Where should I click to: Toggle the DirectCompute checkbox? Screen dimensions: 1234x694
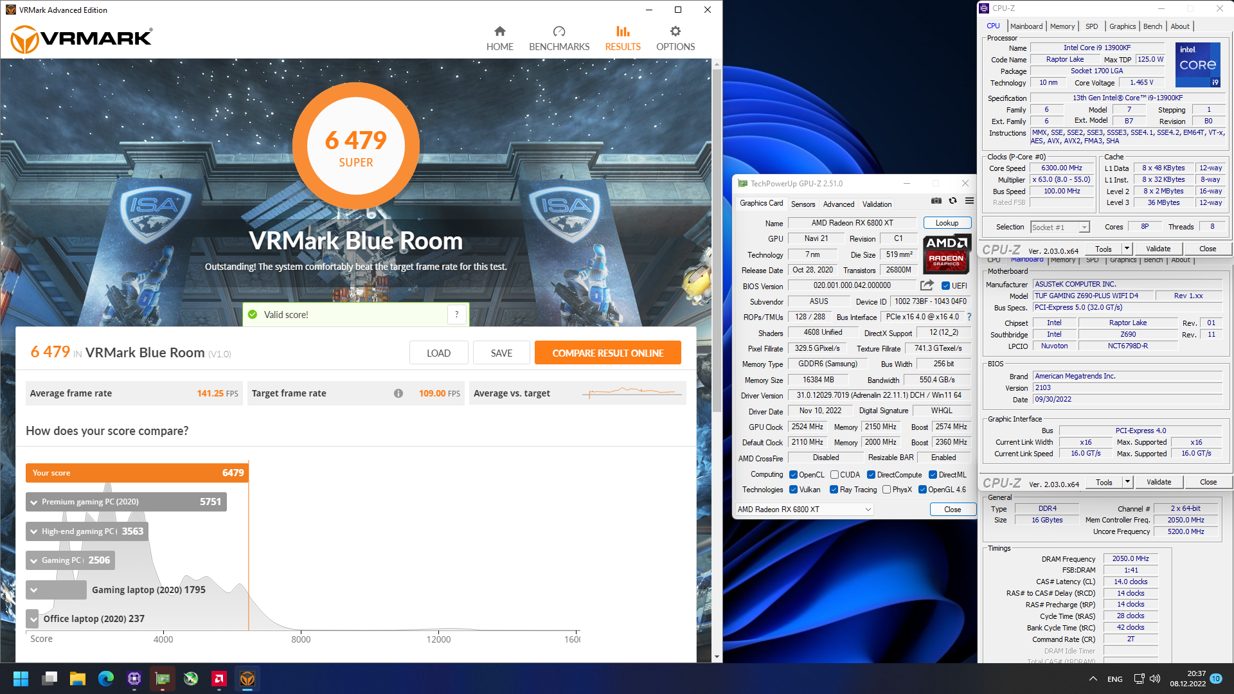point(871,475)
